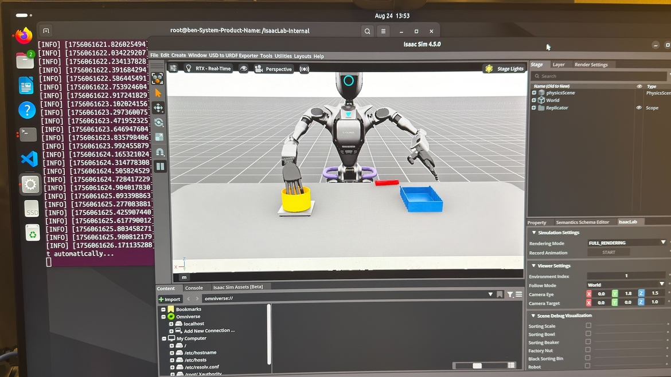Open the Window menu
This screenshot has height=377, width=671.
[197, 56]
